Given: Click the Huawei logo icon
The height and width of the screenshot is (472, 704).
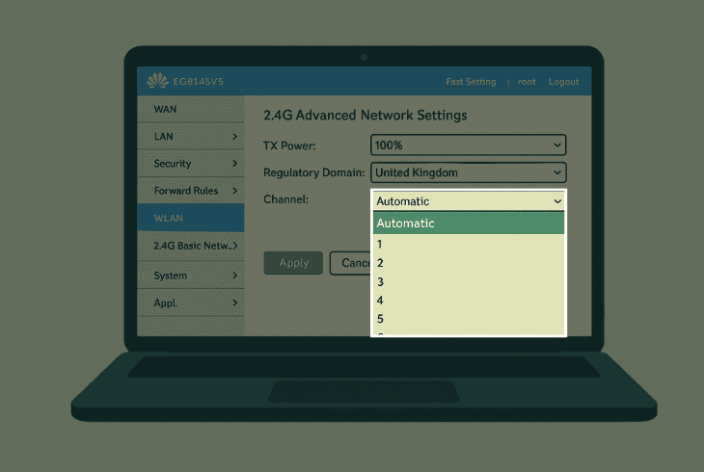Looking at the screenshot, I should click(x=157, y=82).
